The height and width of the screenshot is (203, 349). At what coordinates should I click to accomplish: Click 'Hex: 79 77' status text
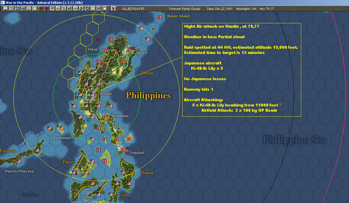click(267, 9)
